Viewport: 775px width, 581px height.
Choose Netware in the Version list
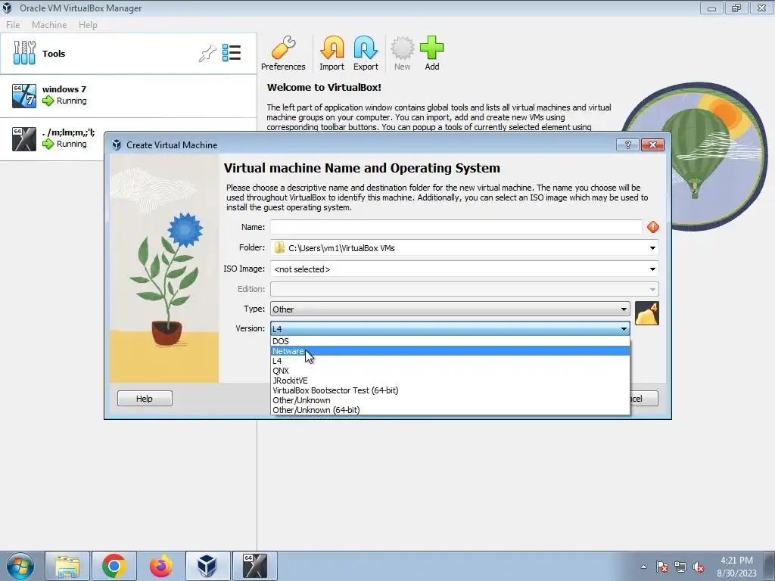click(x=450, y=351)
